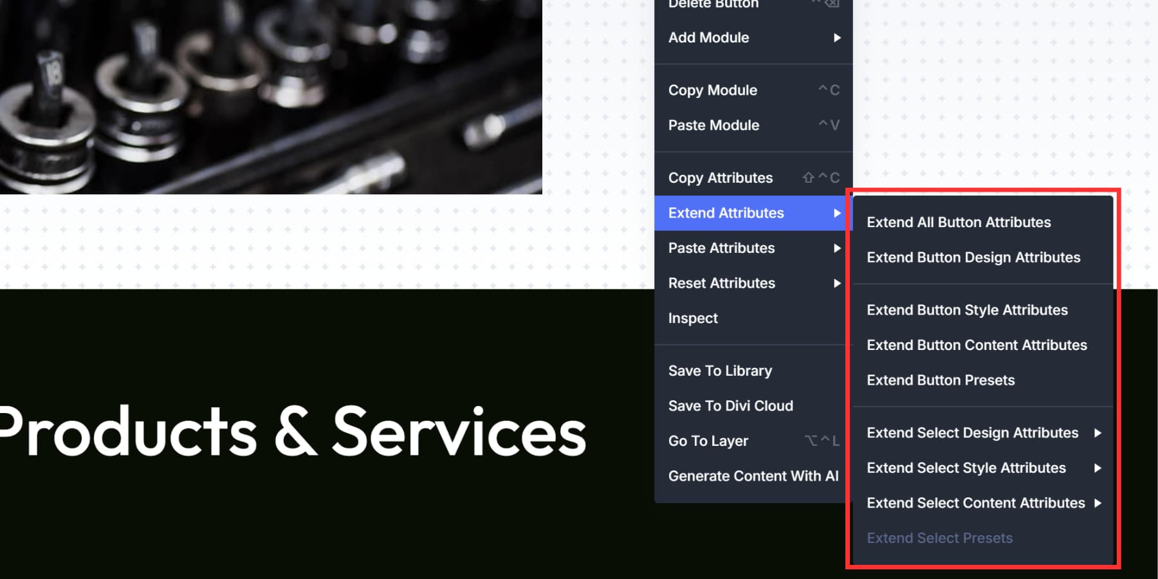This screenshot has width=1158, height=579.
Task: Expand the Reset Attributes submenu
Action: click(721, 283)
